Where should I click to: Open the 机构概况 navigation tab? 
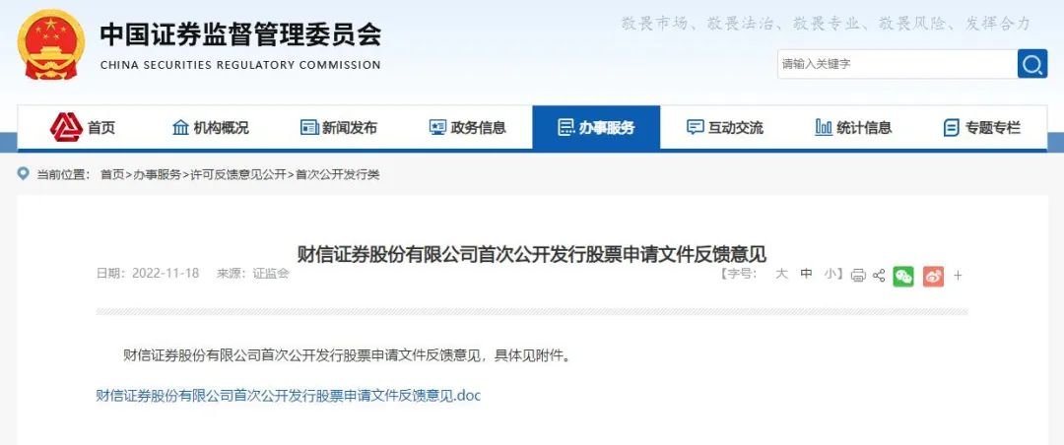tap(211, 128)
